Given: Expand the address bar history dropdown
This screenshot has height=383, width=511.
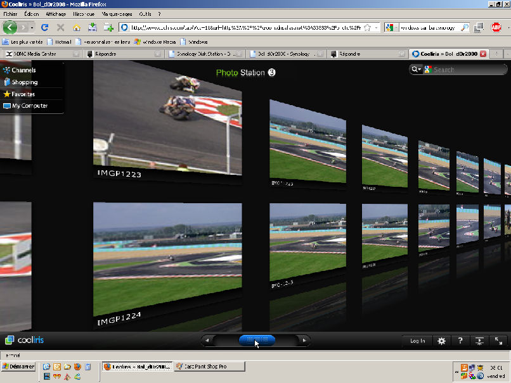Looking at the screenshot, I should click(376, 28).
